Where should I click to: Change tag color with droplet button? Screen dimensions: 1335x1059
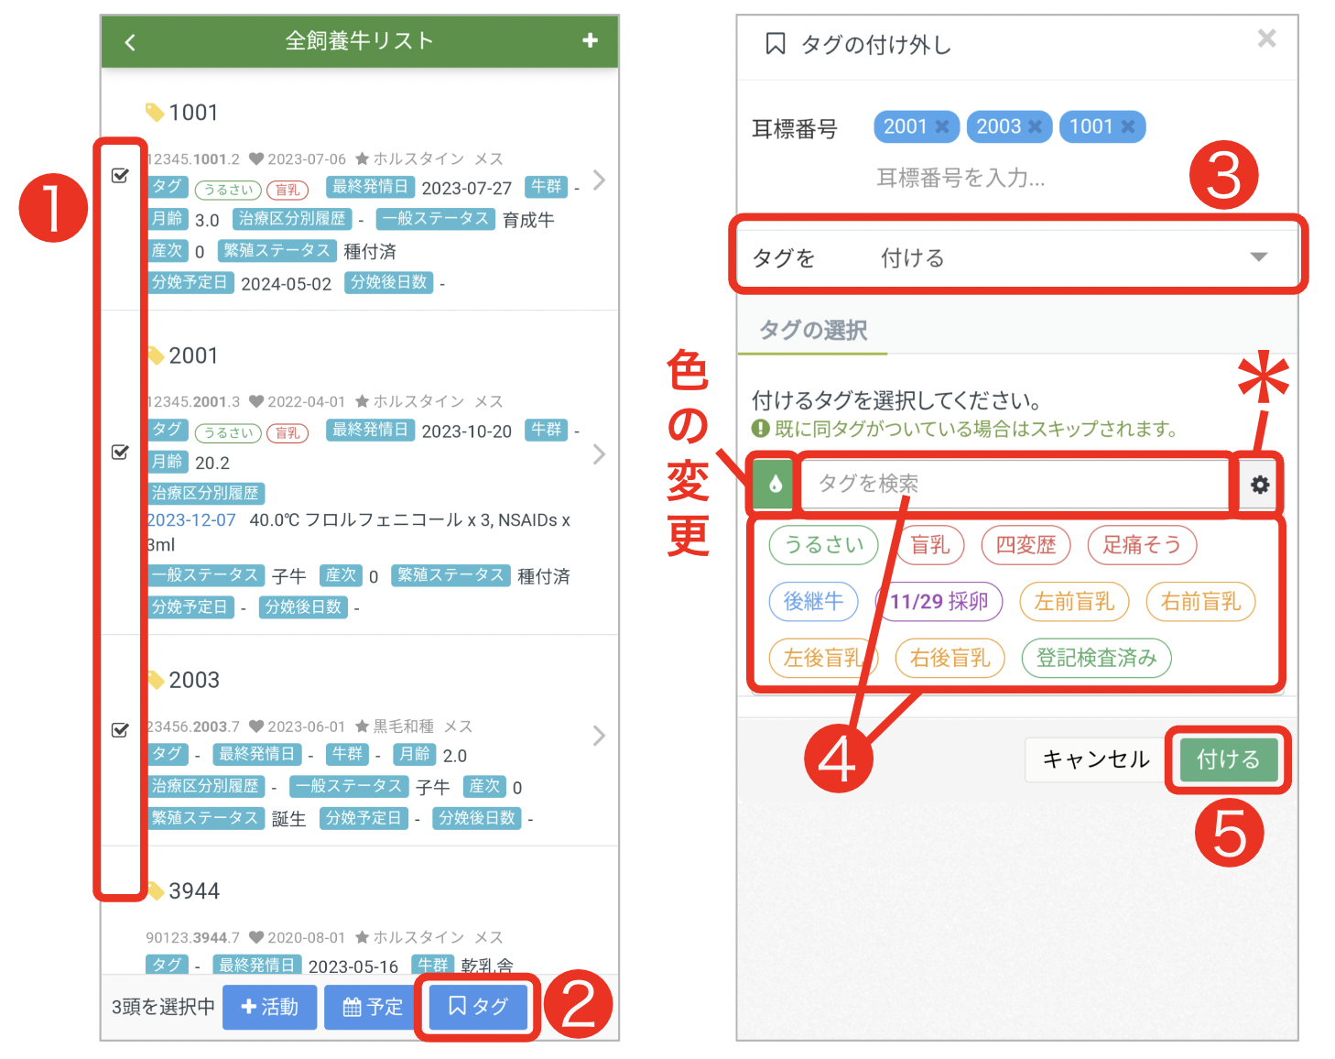click(774, 485)
